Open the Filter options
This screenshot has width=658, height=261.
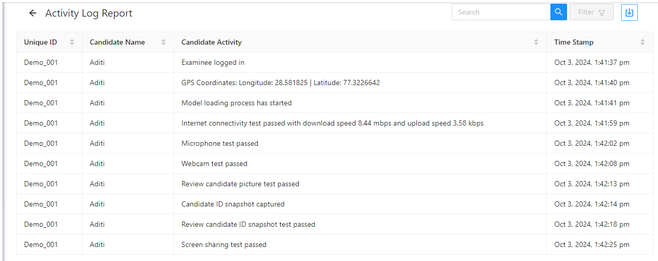[x=591, y=12]
